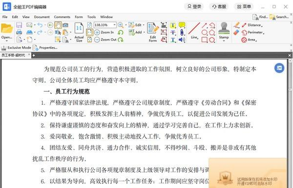
Task: Select the Arrow drawing tool
Action: pos(204,25)
